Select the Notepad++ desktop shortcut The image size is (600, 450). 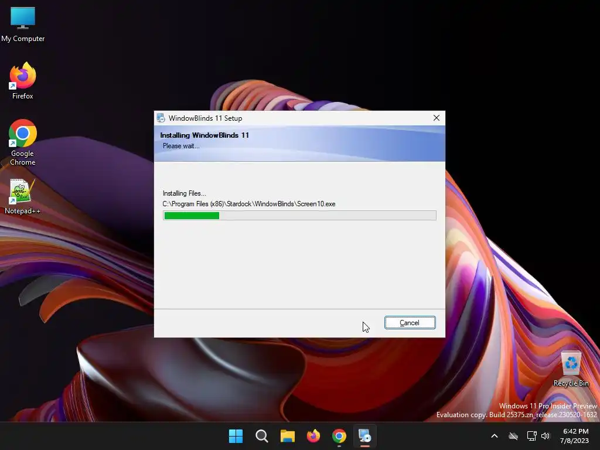click(x=23, y=196)
